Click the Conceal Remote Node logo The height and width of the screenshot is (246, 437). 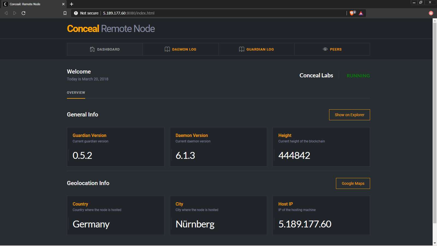[x=111, y=29]
